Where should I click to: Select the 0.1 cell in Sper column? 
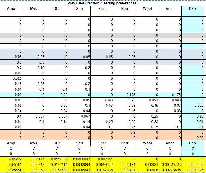(102, 127)
